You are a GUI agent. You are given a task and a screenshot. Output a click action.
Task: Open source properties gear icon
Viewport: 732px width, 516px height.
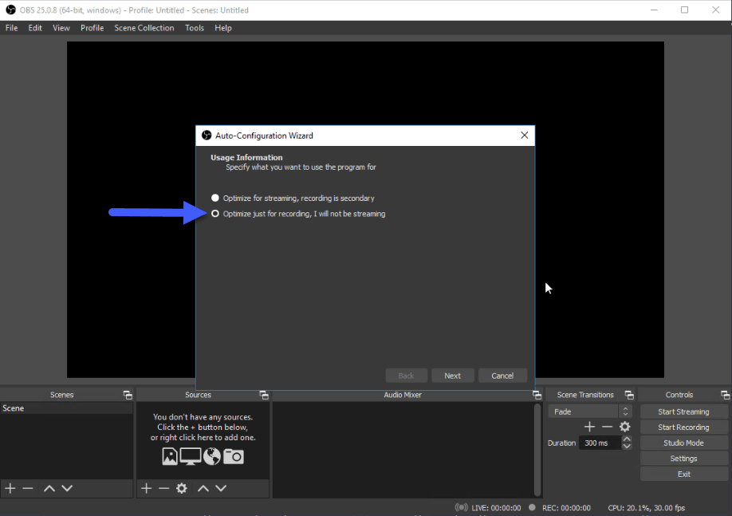(x=182, y=488)
